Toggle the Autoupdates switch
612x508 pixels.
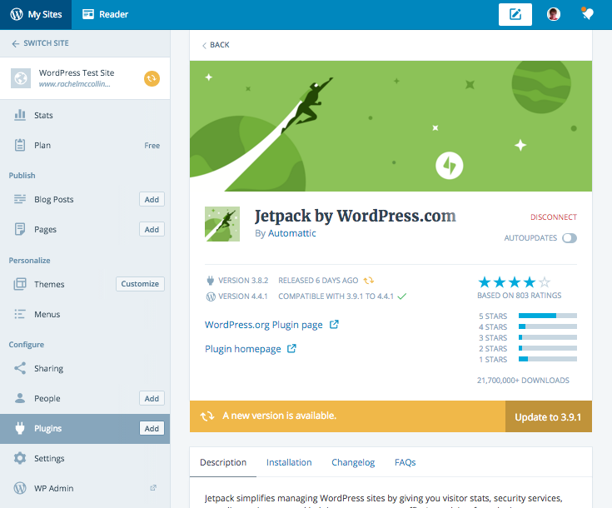click(570, 238)
